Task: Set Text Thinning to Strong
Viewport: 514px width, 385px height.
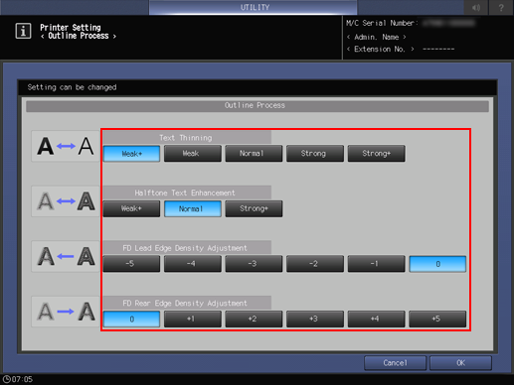Action: [x=315, y=154]
